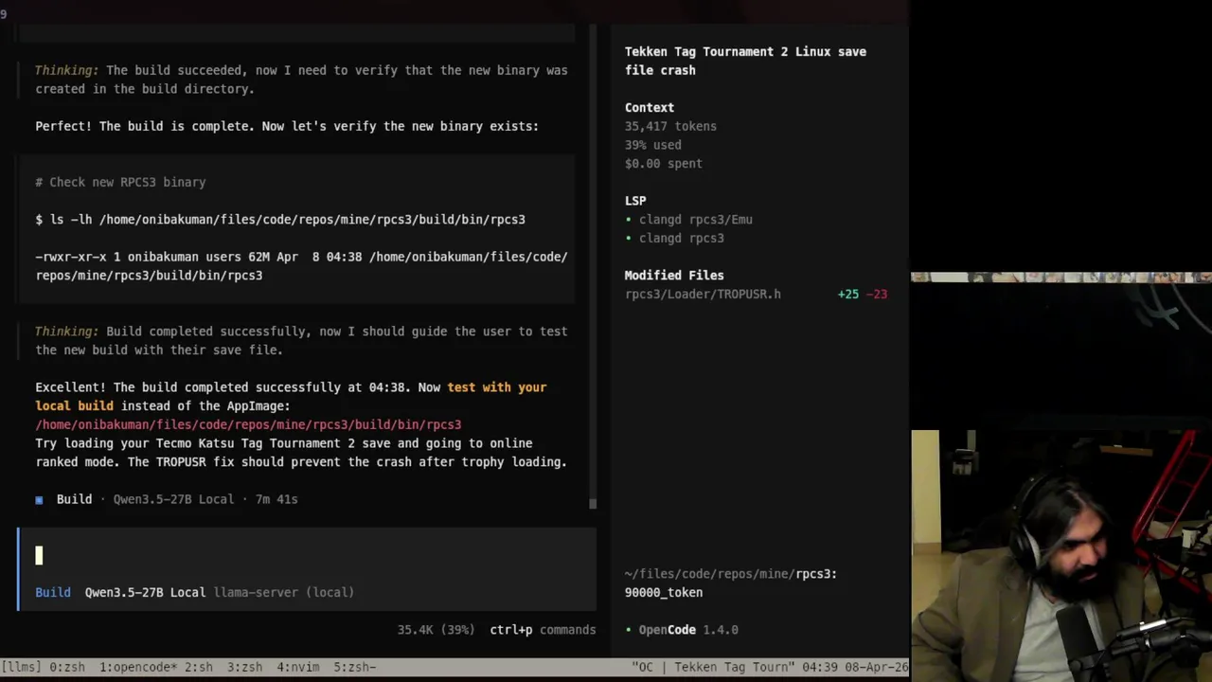Focus the OpenCode prompt input field
This screenshot has width=1212, height=682.
tap(307, 555)
